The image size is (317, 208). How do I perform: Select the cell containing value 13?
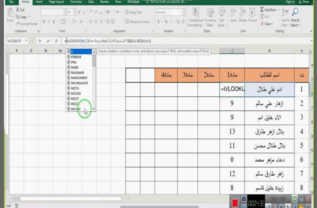pyautogui.click(x=232, y=131)
